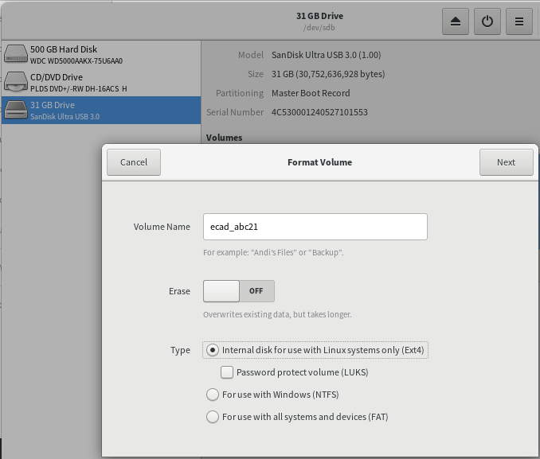Click the serial number value text
Screen dimensions: 540x459
[x=319, y=112]
